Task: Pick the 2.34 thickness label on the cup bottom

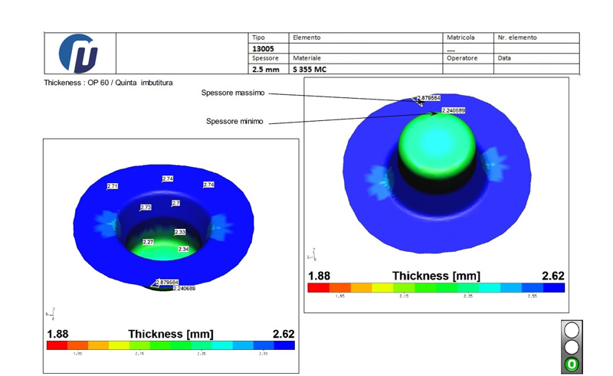Action: click(x=183, y=249)
